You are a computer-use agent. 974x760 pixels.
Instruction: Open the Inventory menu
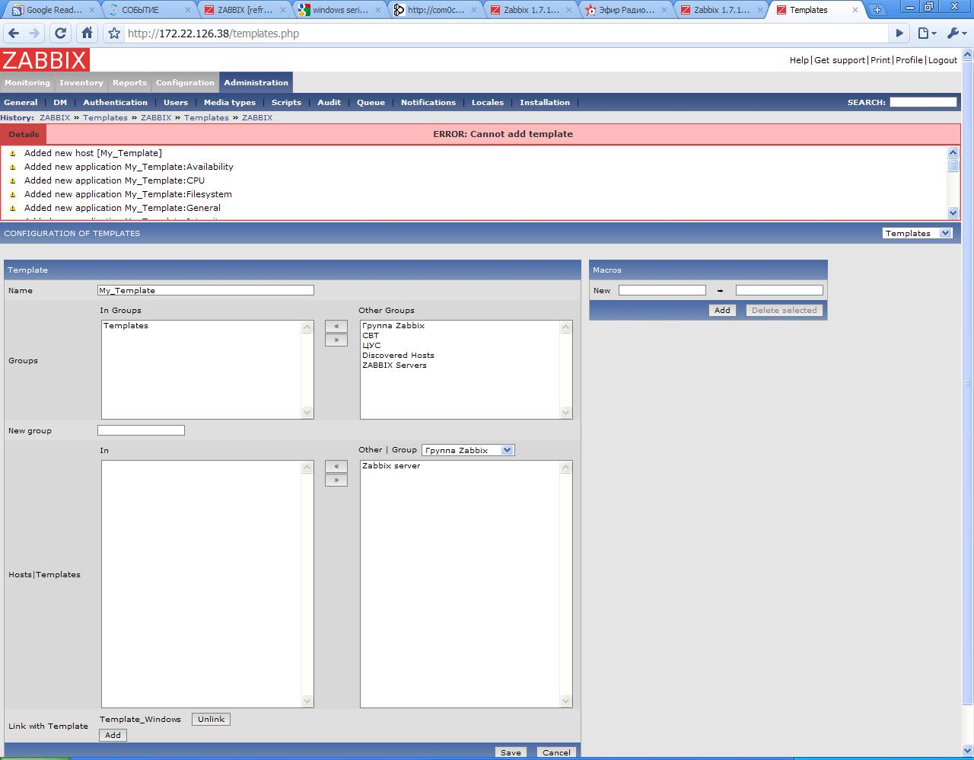click(81, 83)
